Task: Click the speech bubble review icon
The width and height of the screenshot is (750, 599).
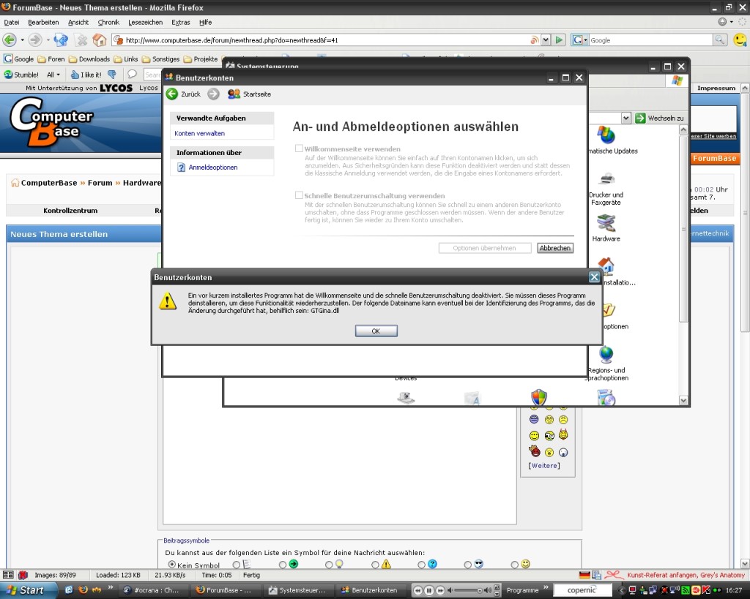Action: (x=132, y=74)
